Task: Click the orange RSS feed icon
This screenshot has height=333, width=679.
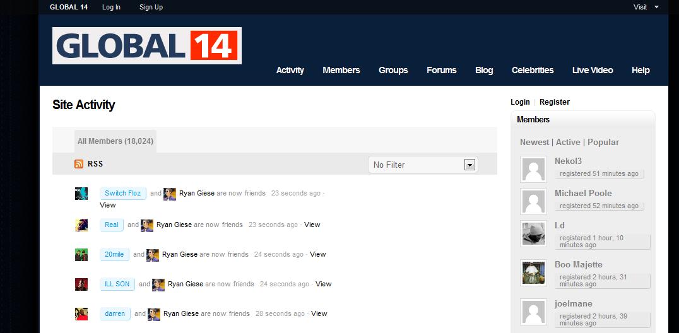Action: coord(79,164)
